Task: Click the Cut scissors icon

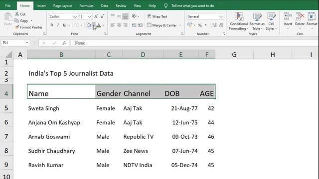Action: 17,14
